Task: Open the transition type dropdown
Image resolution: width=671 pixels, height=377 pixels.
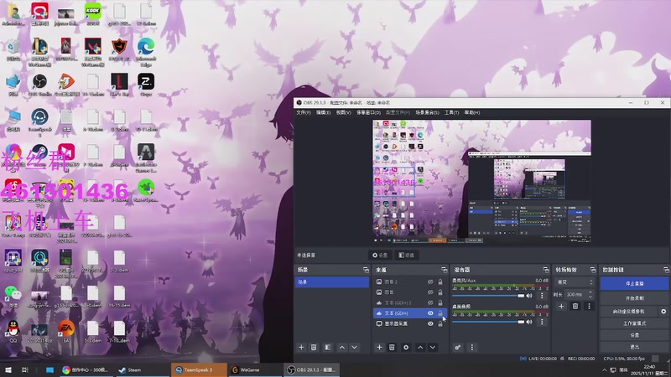Action: point(575,282)
